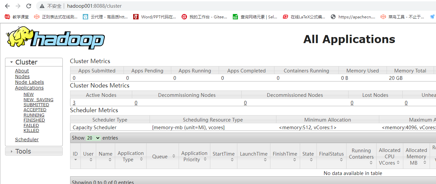
Task: Filter applications by ACCEPTED state
Action: (x=35, y=110)
